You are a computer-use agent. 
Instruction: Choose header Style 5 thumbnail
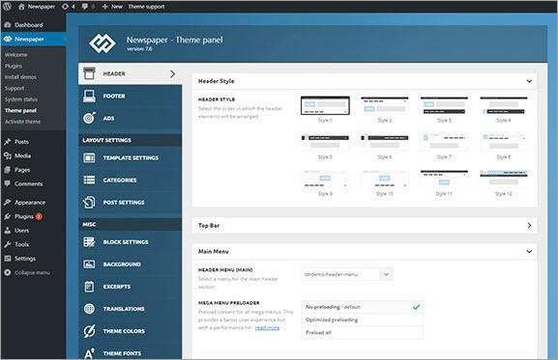point(325,142)
